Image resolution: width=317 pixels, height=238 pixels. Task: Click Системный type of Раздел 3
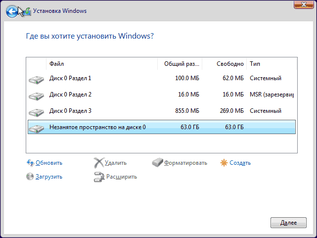[x=266, y=111]
